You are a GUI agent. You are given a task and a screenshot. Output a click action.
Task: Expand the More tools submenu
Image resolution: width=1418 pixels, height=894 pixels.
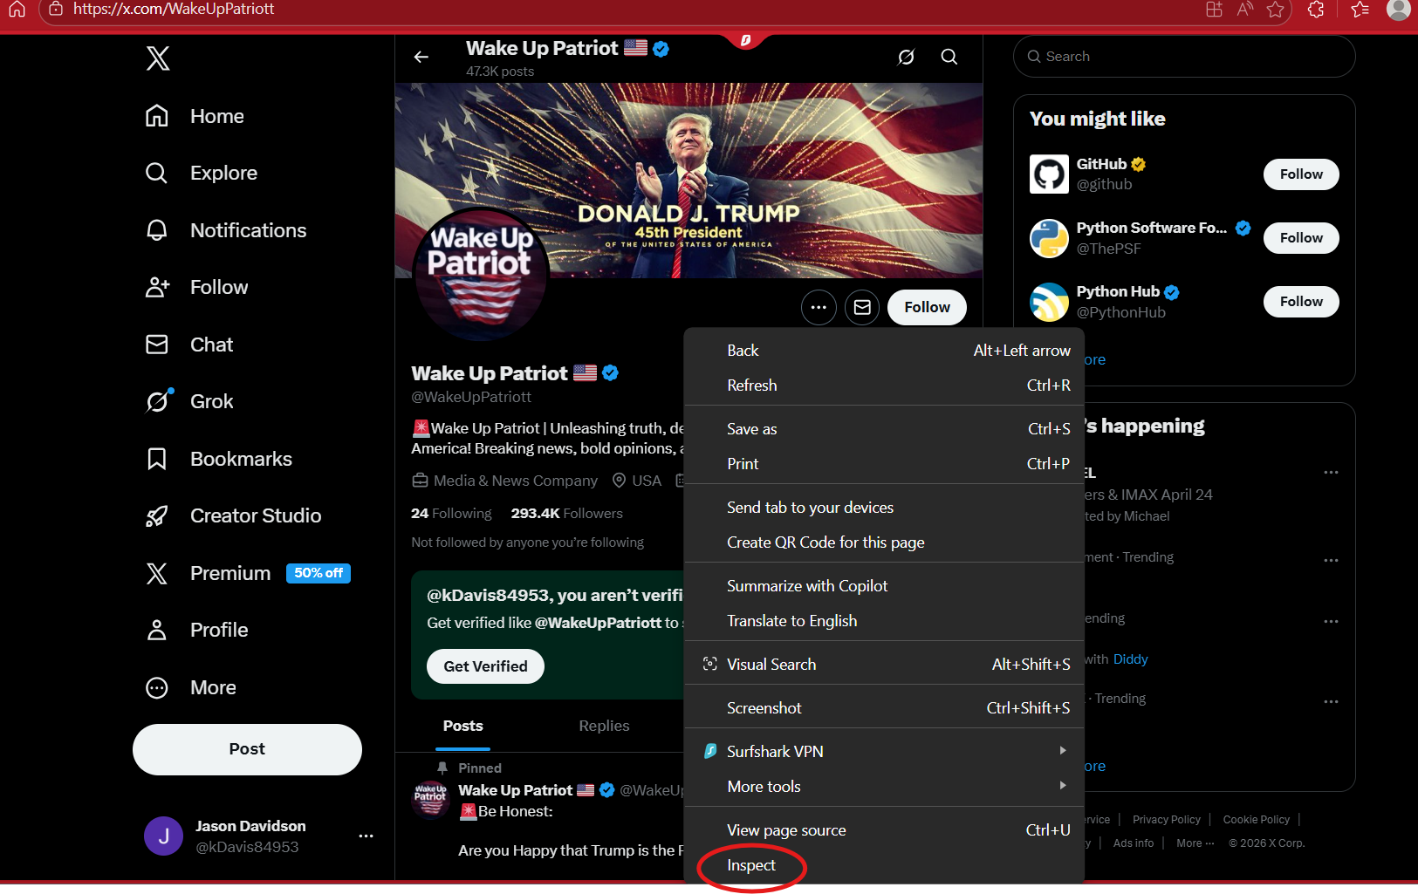pos(884,786)
